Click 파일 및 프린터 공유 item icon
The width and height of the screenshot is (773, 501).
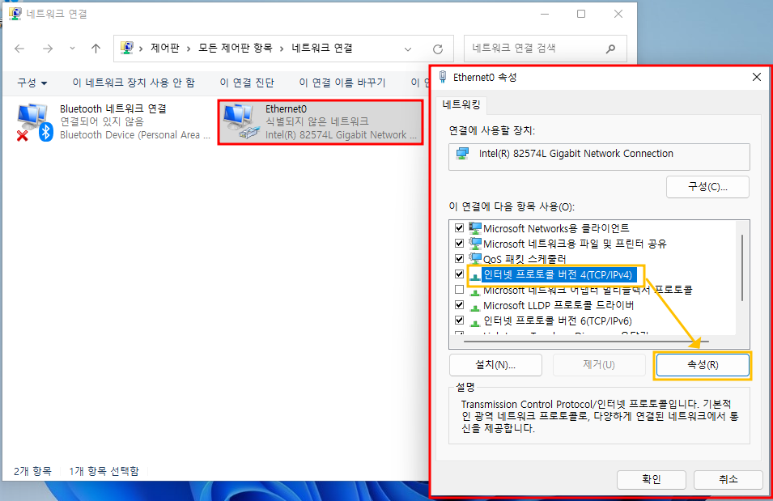(x=475, y=243)
